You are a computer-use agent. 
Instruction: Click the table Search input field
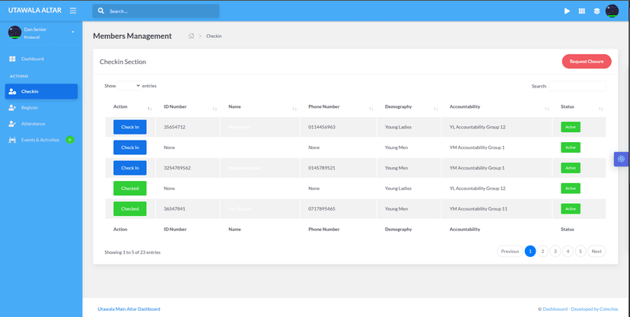(577, 86)
